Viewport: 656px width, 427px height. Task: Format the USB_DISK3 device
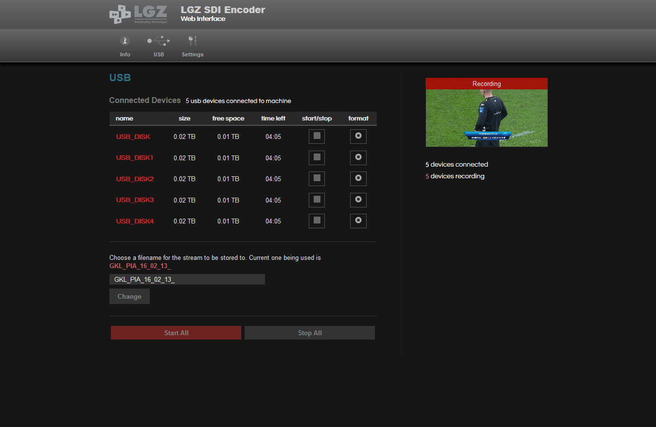pos(358,200)
